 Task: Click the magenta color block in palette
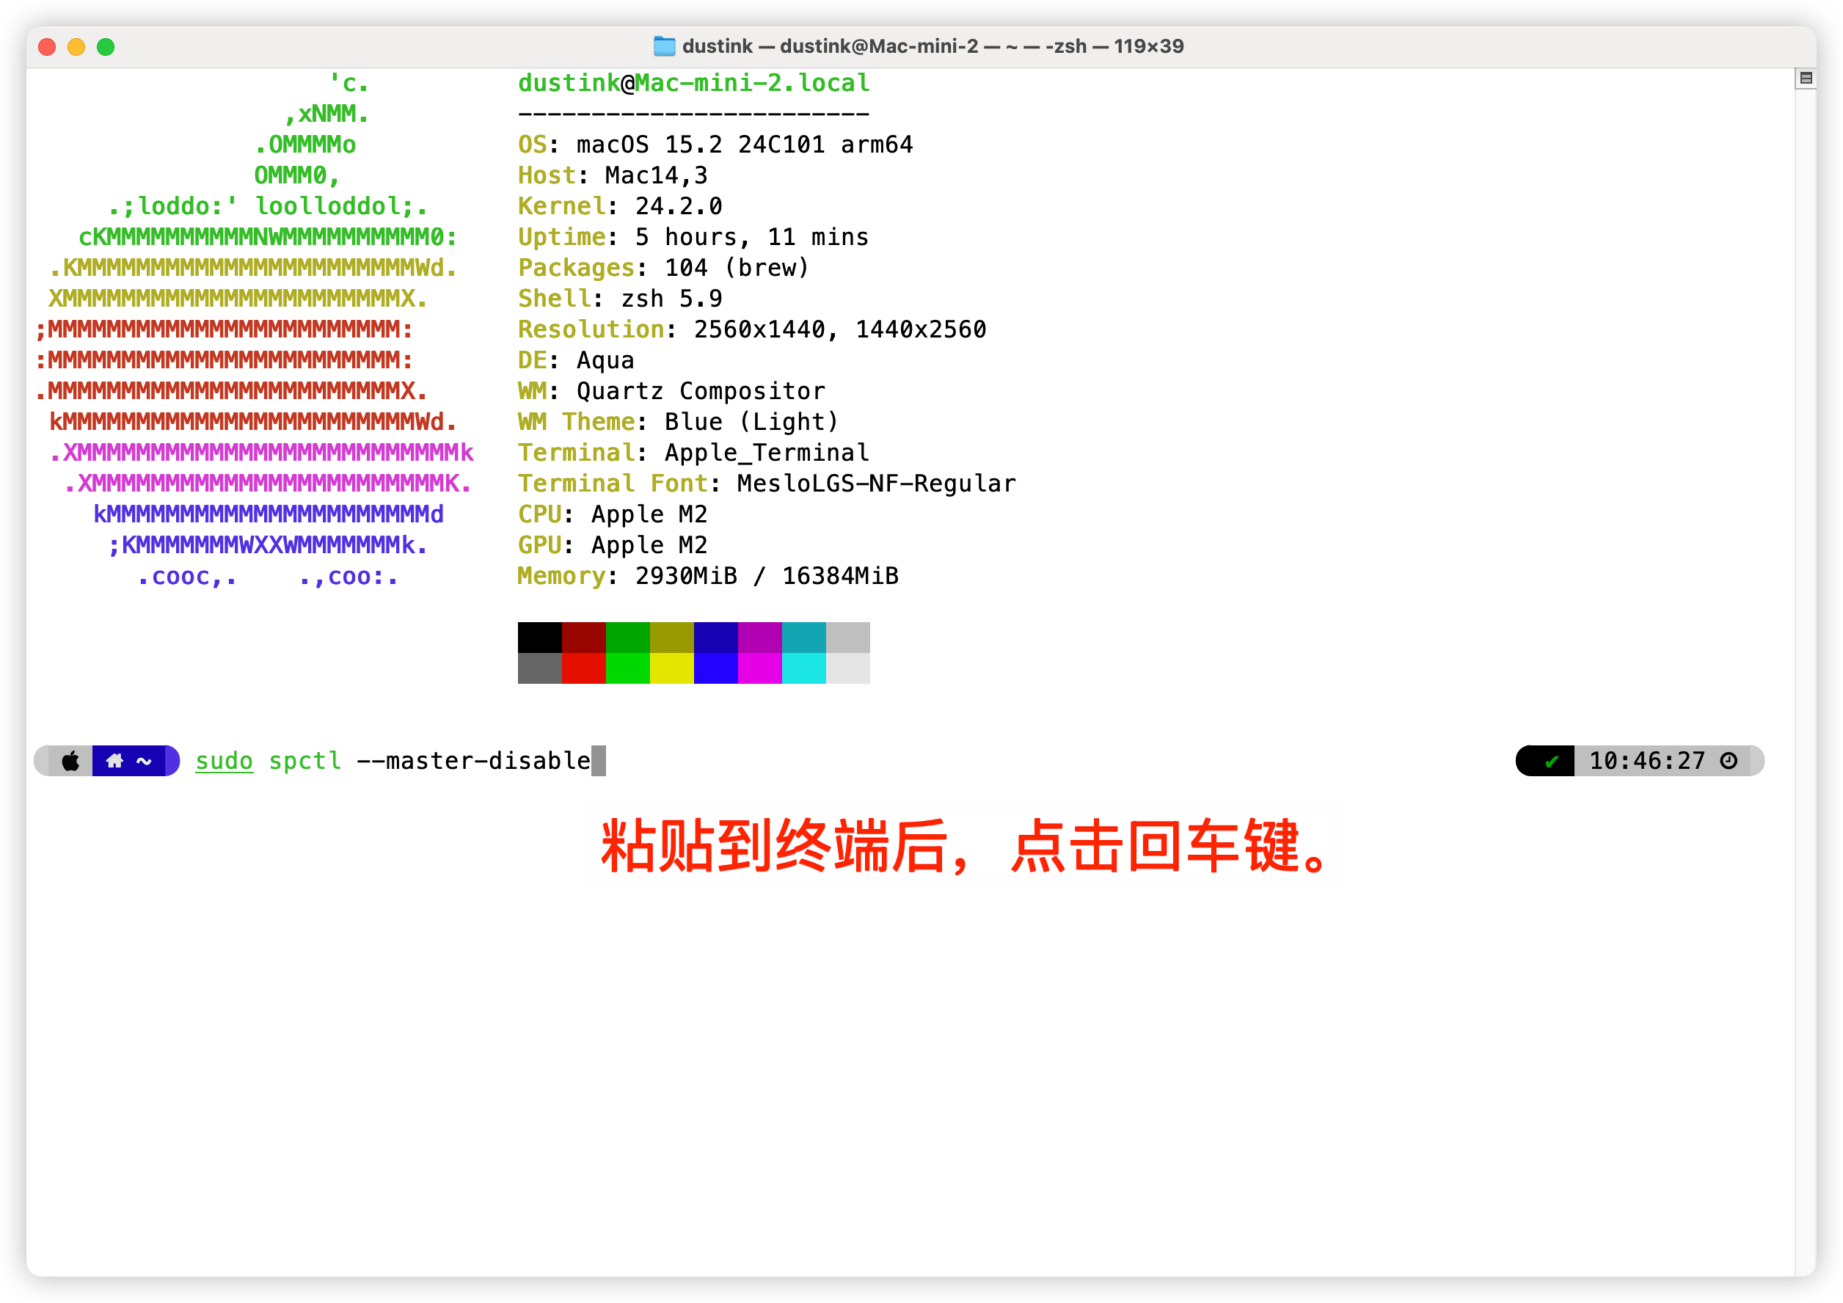tap(759, 638)
